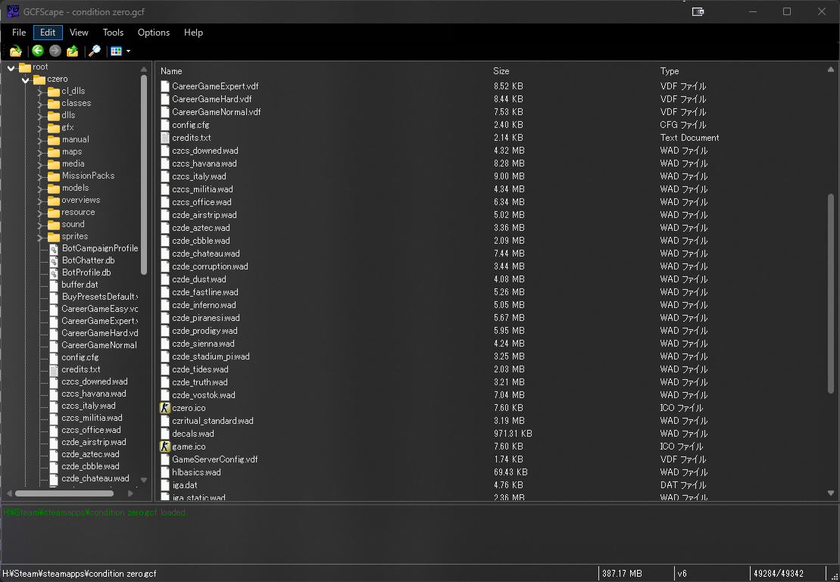Click the game.ico file icon in list
The image size is (840, 582).
[x=165, y=447]
